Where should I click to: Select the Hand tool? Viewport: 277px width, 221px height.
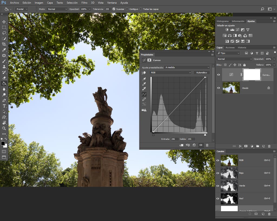[x=4, y=123]
